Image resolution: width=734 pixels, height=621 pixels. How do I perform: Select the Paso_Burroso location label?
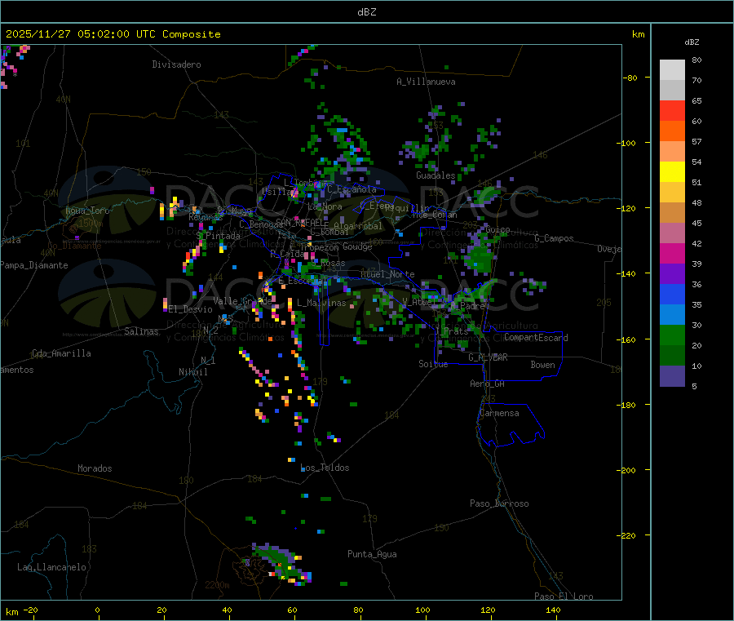point(499,503)
